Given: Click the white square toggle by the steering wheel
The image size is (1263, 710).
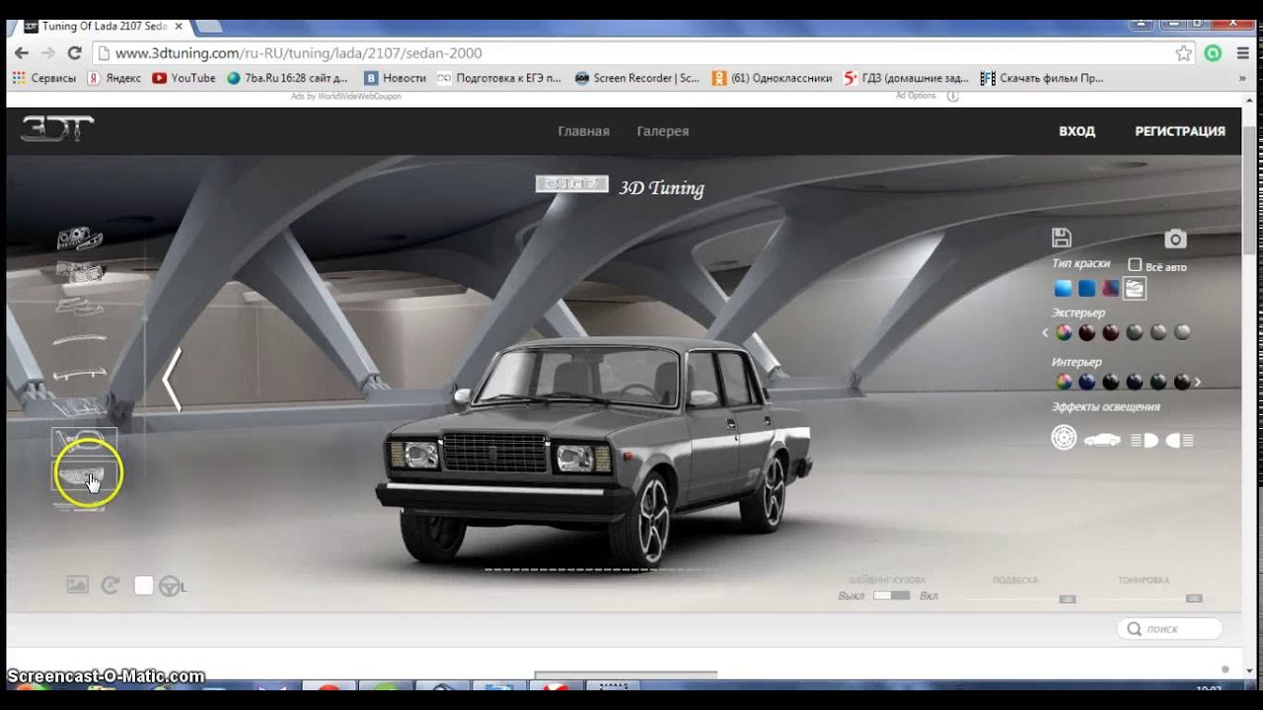Looking at the screenshot, I should click(143, 586).
